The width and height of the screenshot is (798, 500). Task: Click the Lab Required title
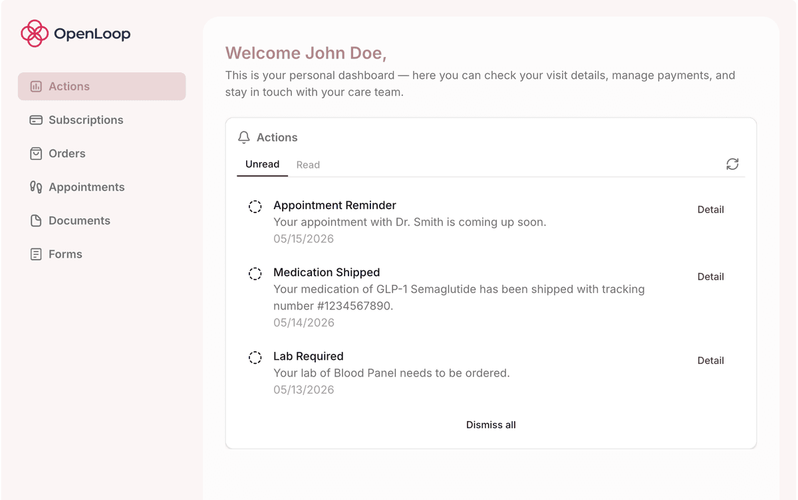[x=309, y=356]
